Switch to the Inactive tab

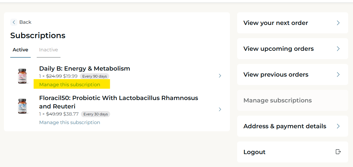click(x=48, y=50)
